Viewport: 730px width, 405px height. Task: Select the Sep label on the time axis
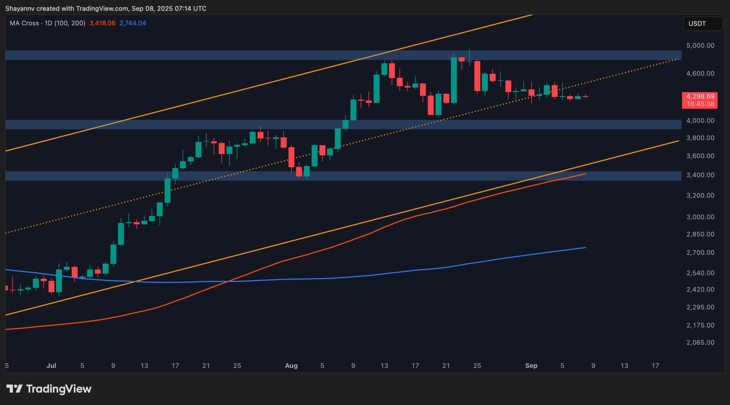[532, 366]
